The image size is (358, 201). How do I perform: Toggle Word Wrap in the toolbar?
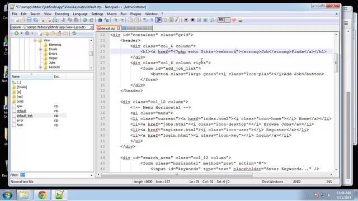tap(145, 20)
